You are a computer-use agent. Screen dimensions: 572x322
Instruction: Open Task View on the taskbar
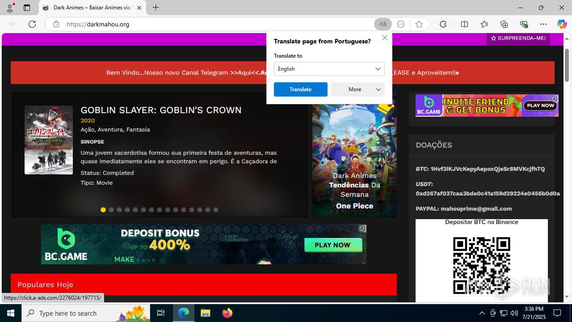[161, 313]
